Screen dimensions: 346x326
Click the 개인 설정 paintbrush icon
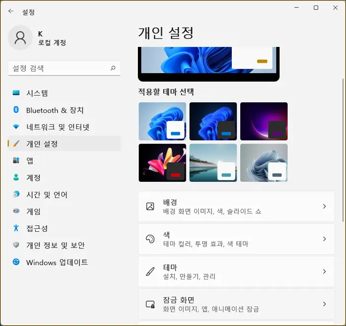pos(16,144)
